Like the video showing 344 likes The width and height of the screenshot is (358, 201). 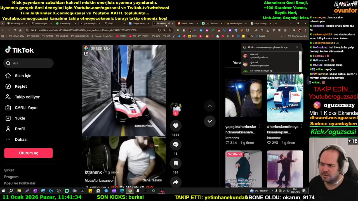(227, 143)
